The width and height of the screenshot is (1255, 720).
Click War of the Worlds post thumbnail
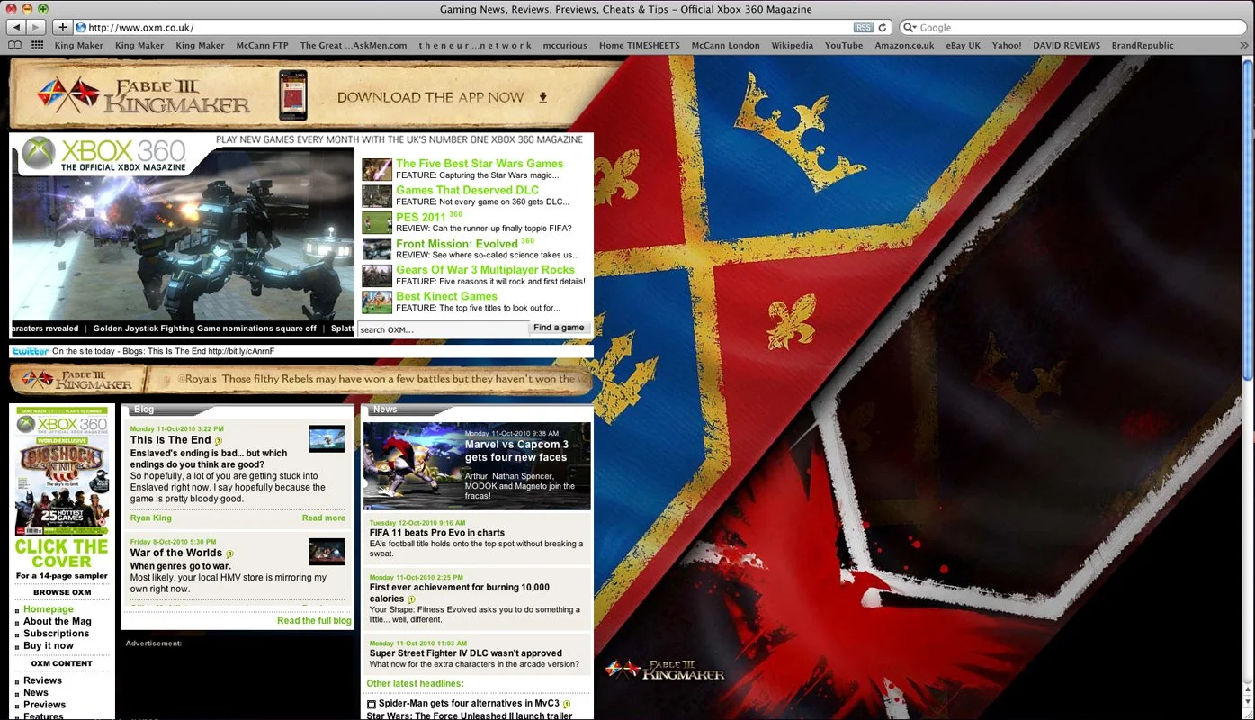pyautogui.click(x=327, y=551)
